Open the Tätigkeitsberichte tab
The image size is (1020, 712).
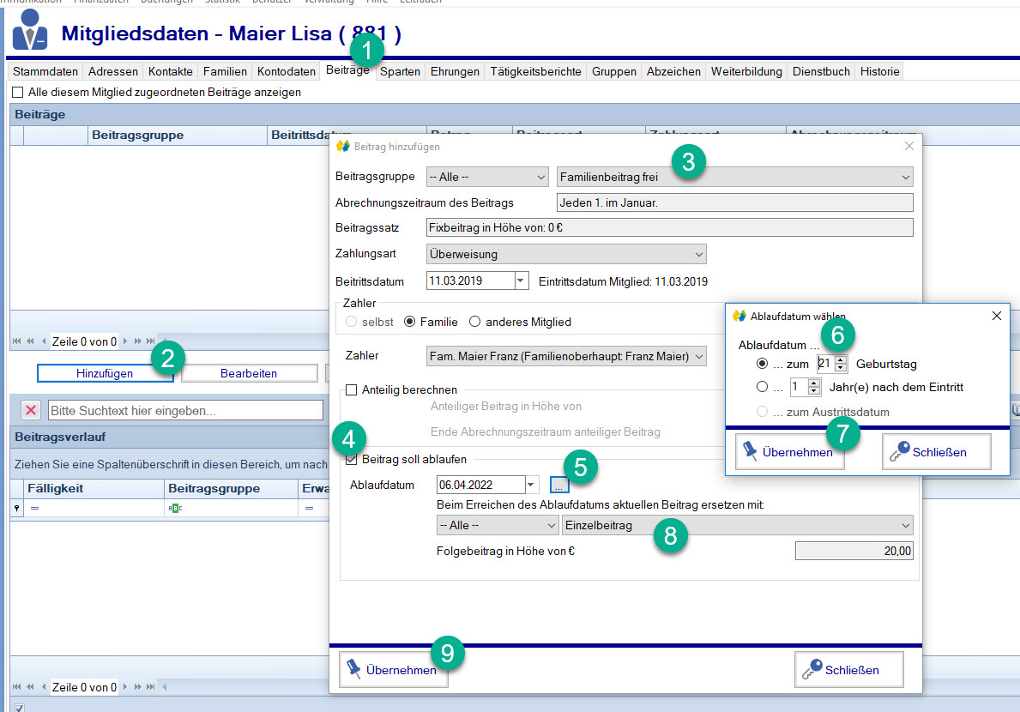pyautogui.click(x=535, y=72)
